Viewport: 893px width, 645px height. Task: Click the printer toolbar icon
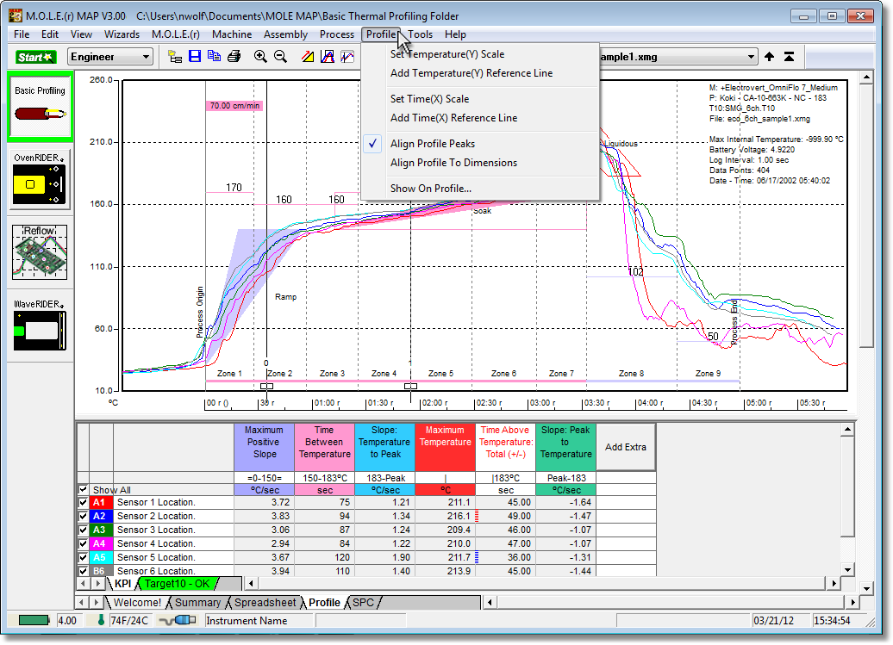(234, 56)
